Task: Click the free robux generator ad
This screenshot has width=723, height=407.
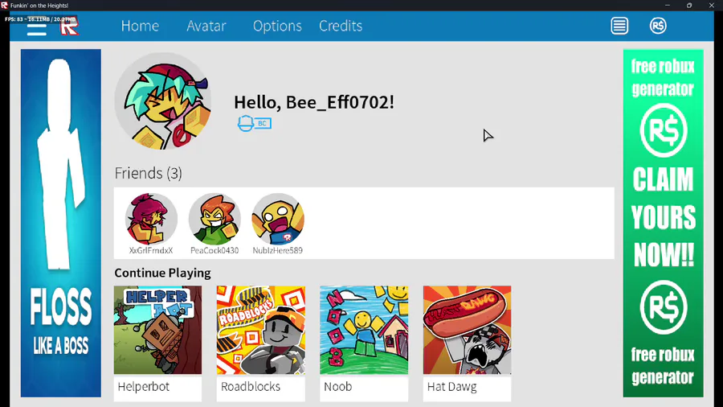Action: pos(663,224)
